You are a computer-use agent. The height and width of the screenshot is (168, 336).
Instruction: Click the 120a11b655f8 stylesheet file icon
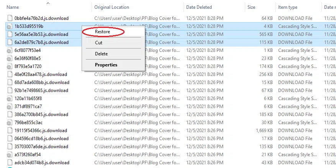coord(10,99)
